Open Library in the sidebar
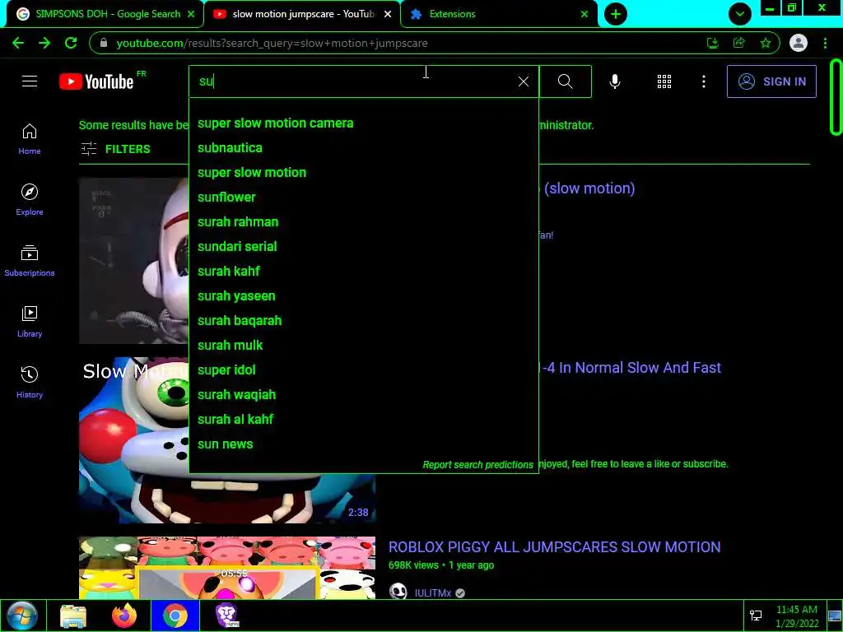This screenshot has height=632, width=843. [30, 322]
